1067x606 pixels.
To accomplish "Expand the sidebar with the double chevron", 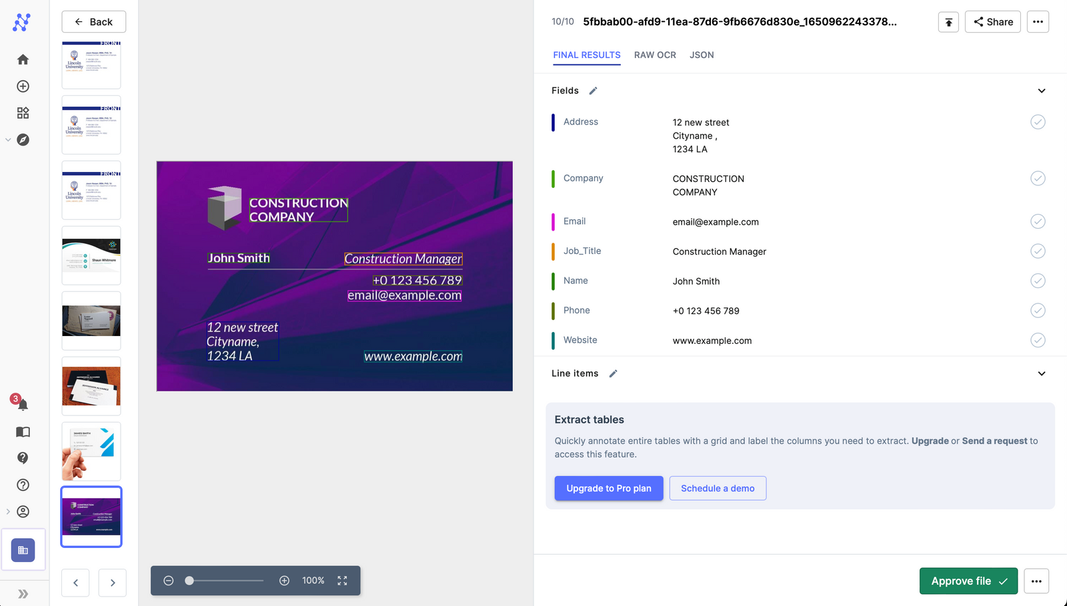I will click(x=24, y=593).
